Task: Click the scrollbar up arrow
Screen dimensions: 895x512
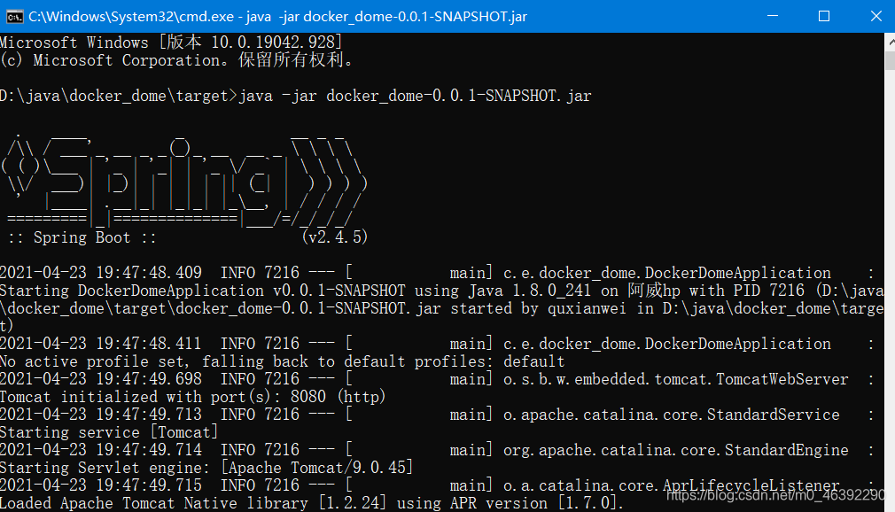Action: click(x=891, y=42)
